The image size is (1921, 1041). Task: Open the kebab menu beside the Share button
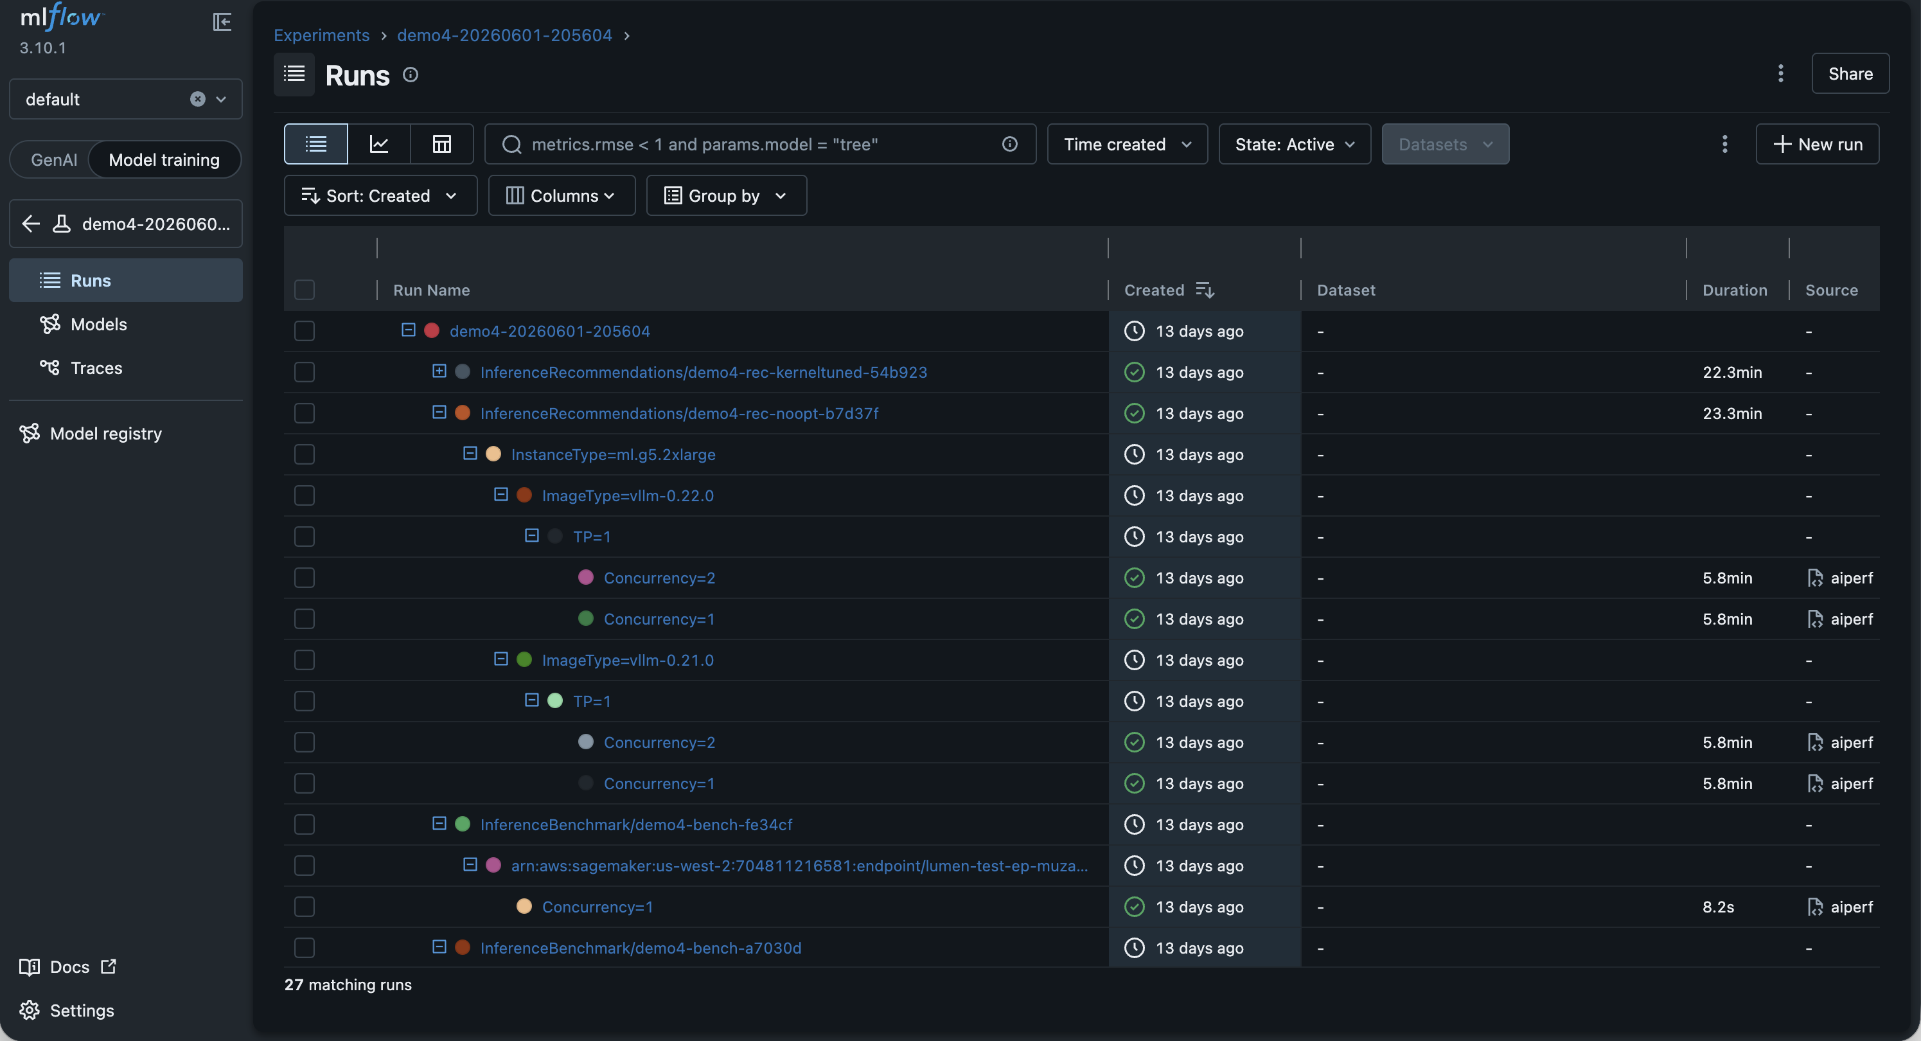tap(1781, 73)
